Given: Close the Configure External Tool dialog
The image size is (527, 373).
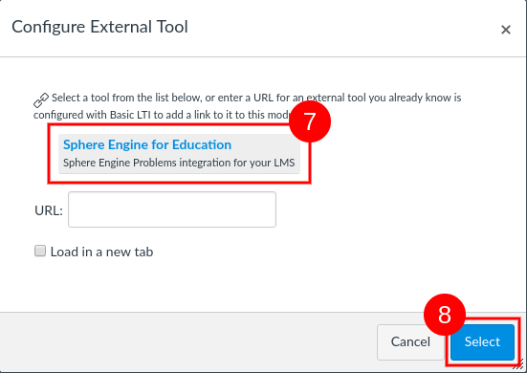Looking at the screenshot, I should pos(506,30).
